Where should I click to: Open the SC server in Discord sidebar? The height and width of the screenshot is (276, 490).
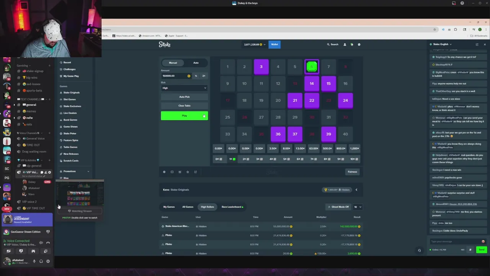7,169
